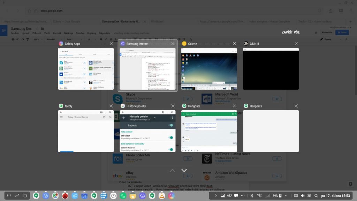Select the Historie polohy window thumbnail

147,131
